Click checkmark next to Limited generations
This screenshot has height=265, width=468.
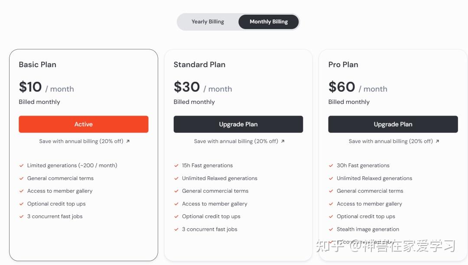(x=21, y=165)
